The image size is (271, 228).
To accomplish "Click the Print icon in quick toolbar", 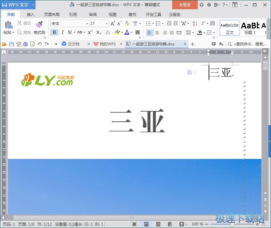I will [x=25, y=44].
